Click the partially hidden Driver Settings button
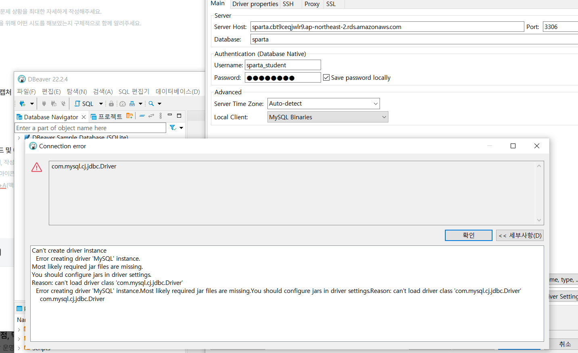The image size is (578, 353). (x=563, y=296)
